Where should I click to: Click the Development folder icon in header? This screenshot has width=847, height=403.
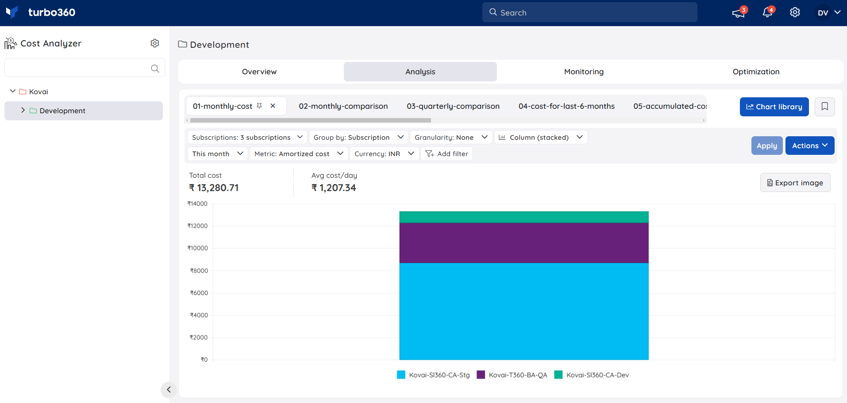pyautogui.click(x=182, y=44)
